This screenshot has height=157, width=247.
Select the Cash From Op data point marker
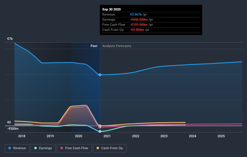pyautogui.click(x=100, y=126)
